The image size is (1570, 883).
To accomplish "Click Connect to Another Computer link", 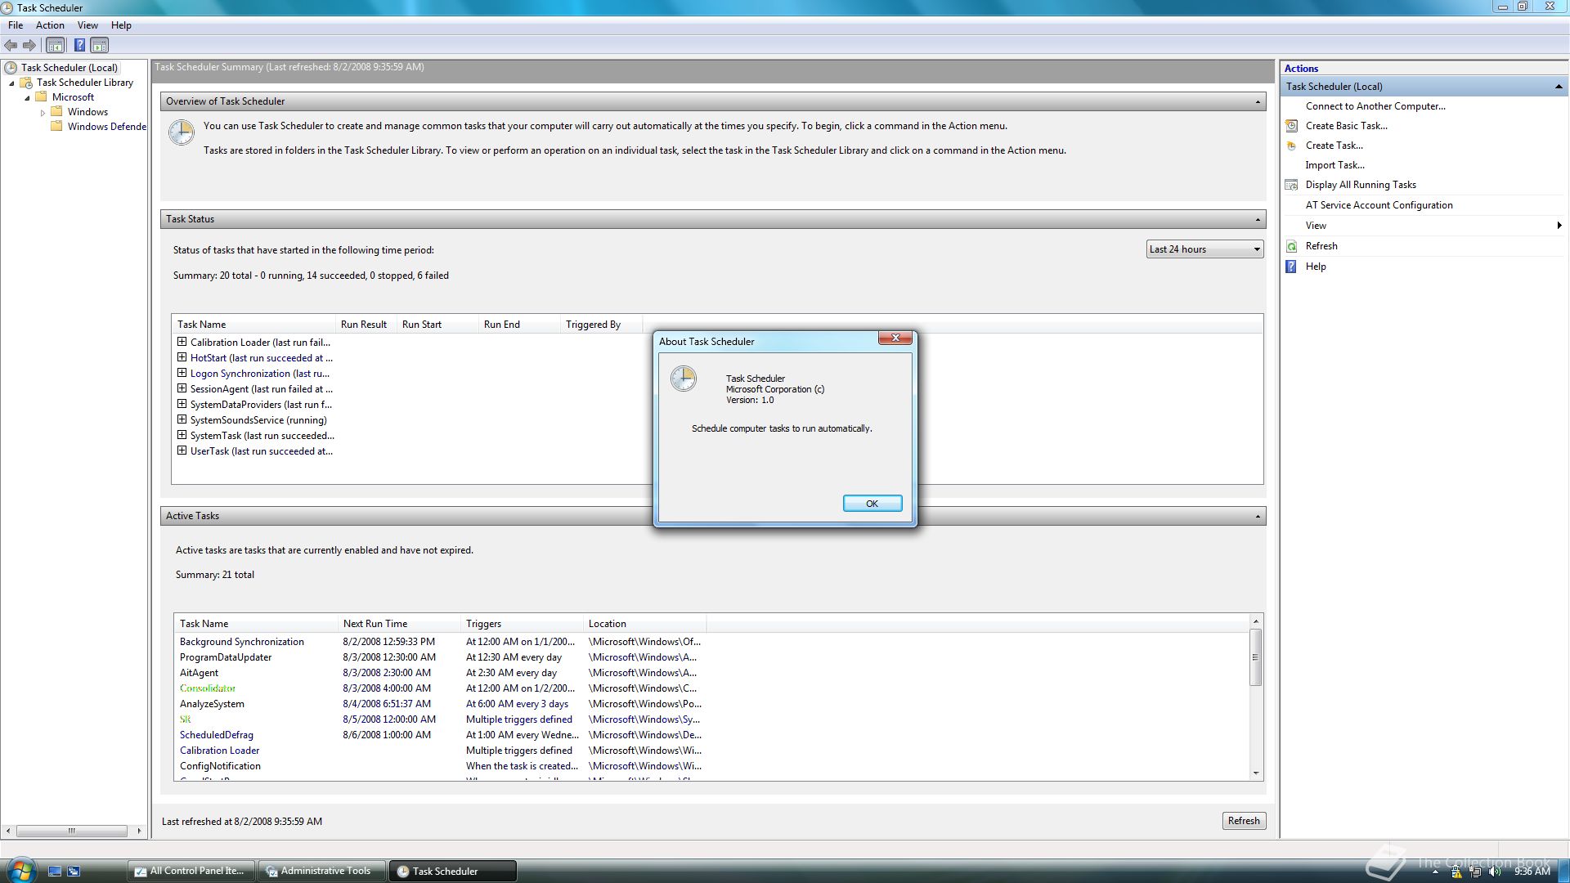I will (1375, 106).
